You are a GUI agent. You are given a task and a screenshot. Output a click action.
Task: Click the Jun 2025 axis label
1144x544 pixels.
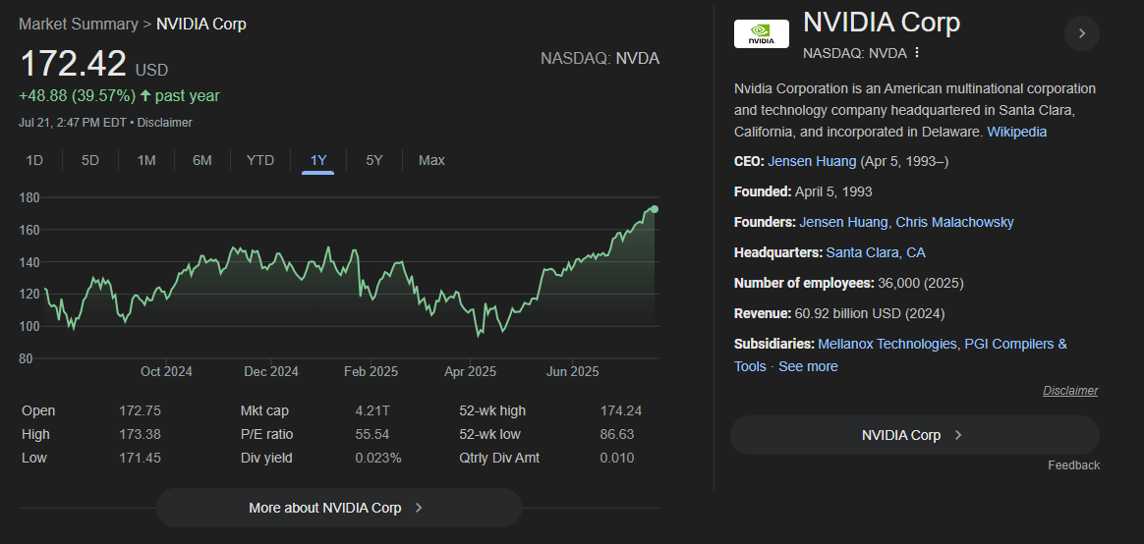[x=573, y=372]
